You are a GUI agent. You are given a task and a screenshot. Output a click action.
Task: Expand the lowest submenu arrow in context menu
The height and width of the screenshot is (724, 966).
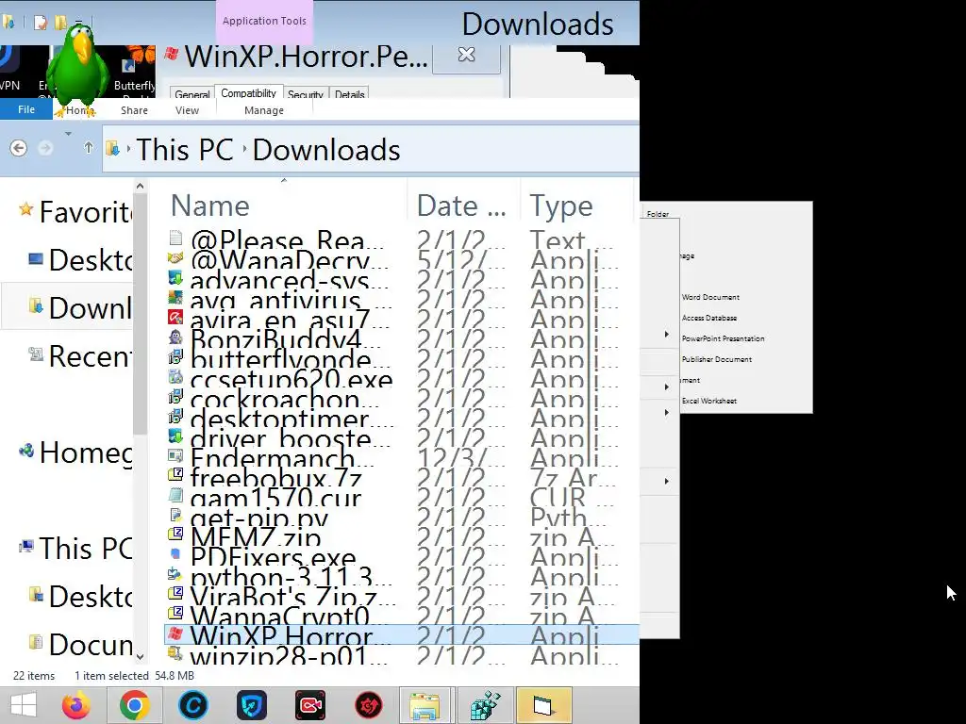pyautogui.click(x=667, y=481)
